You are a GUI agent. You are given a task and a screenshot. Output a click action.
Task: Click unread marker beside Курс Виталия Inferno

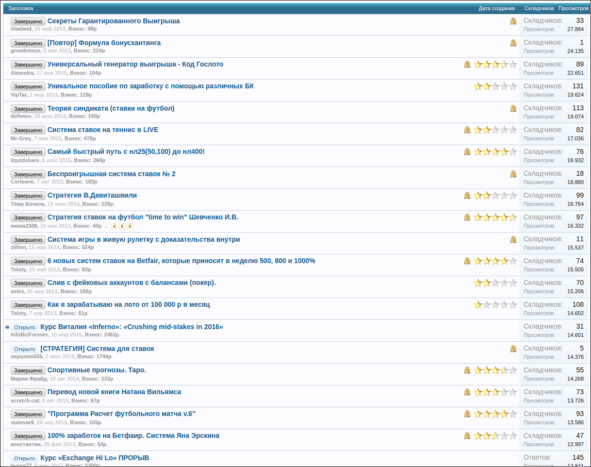tap(7, 327)
